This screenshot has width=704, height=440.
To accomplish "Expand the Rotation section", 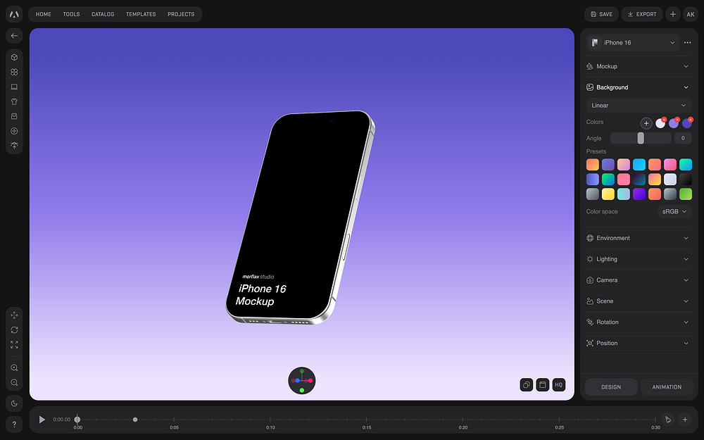I will pos(638,322).
